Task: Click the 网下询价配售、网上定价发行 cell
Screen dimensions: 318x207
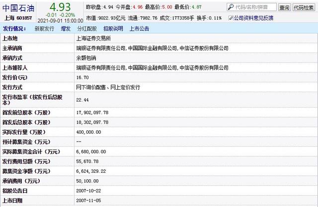Action: point(108,87)
